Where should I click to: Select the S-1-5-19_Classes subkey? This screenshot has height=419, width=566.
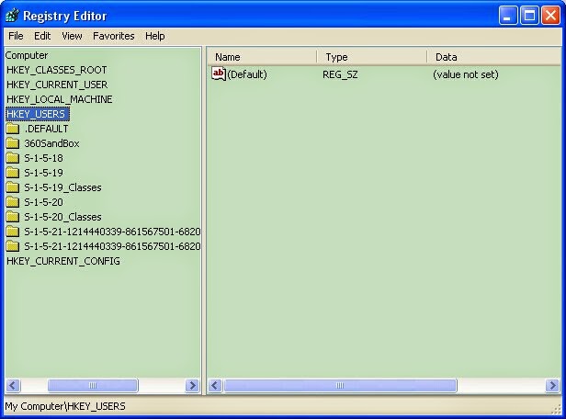tap(62, 187)
